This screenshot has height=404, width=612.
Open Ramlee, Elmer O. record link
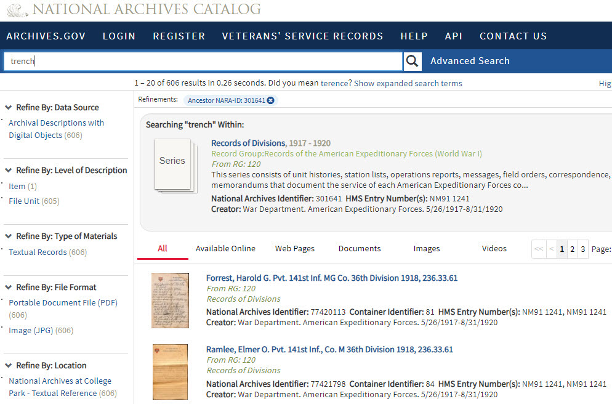tap(329, 349)
